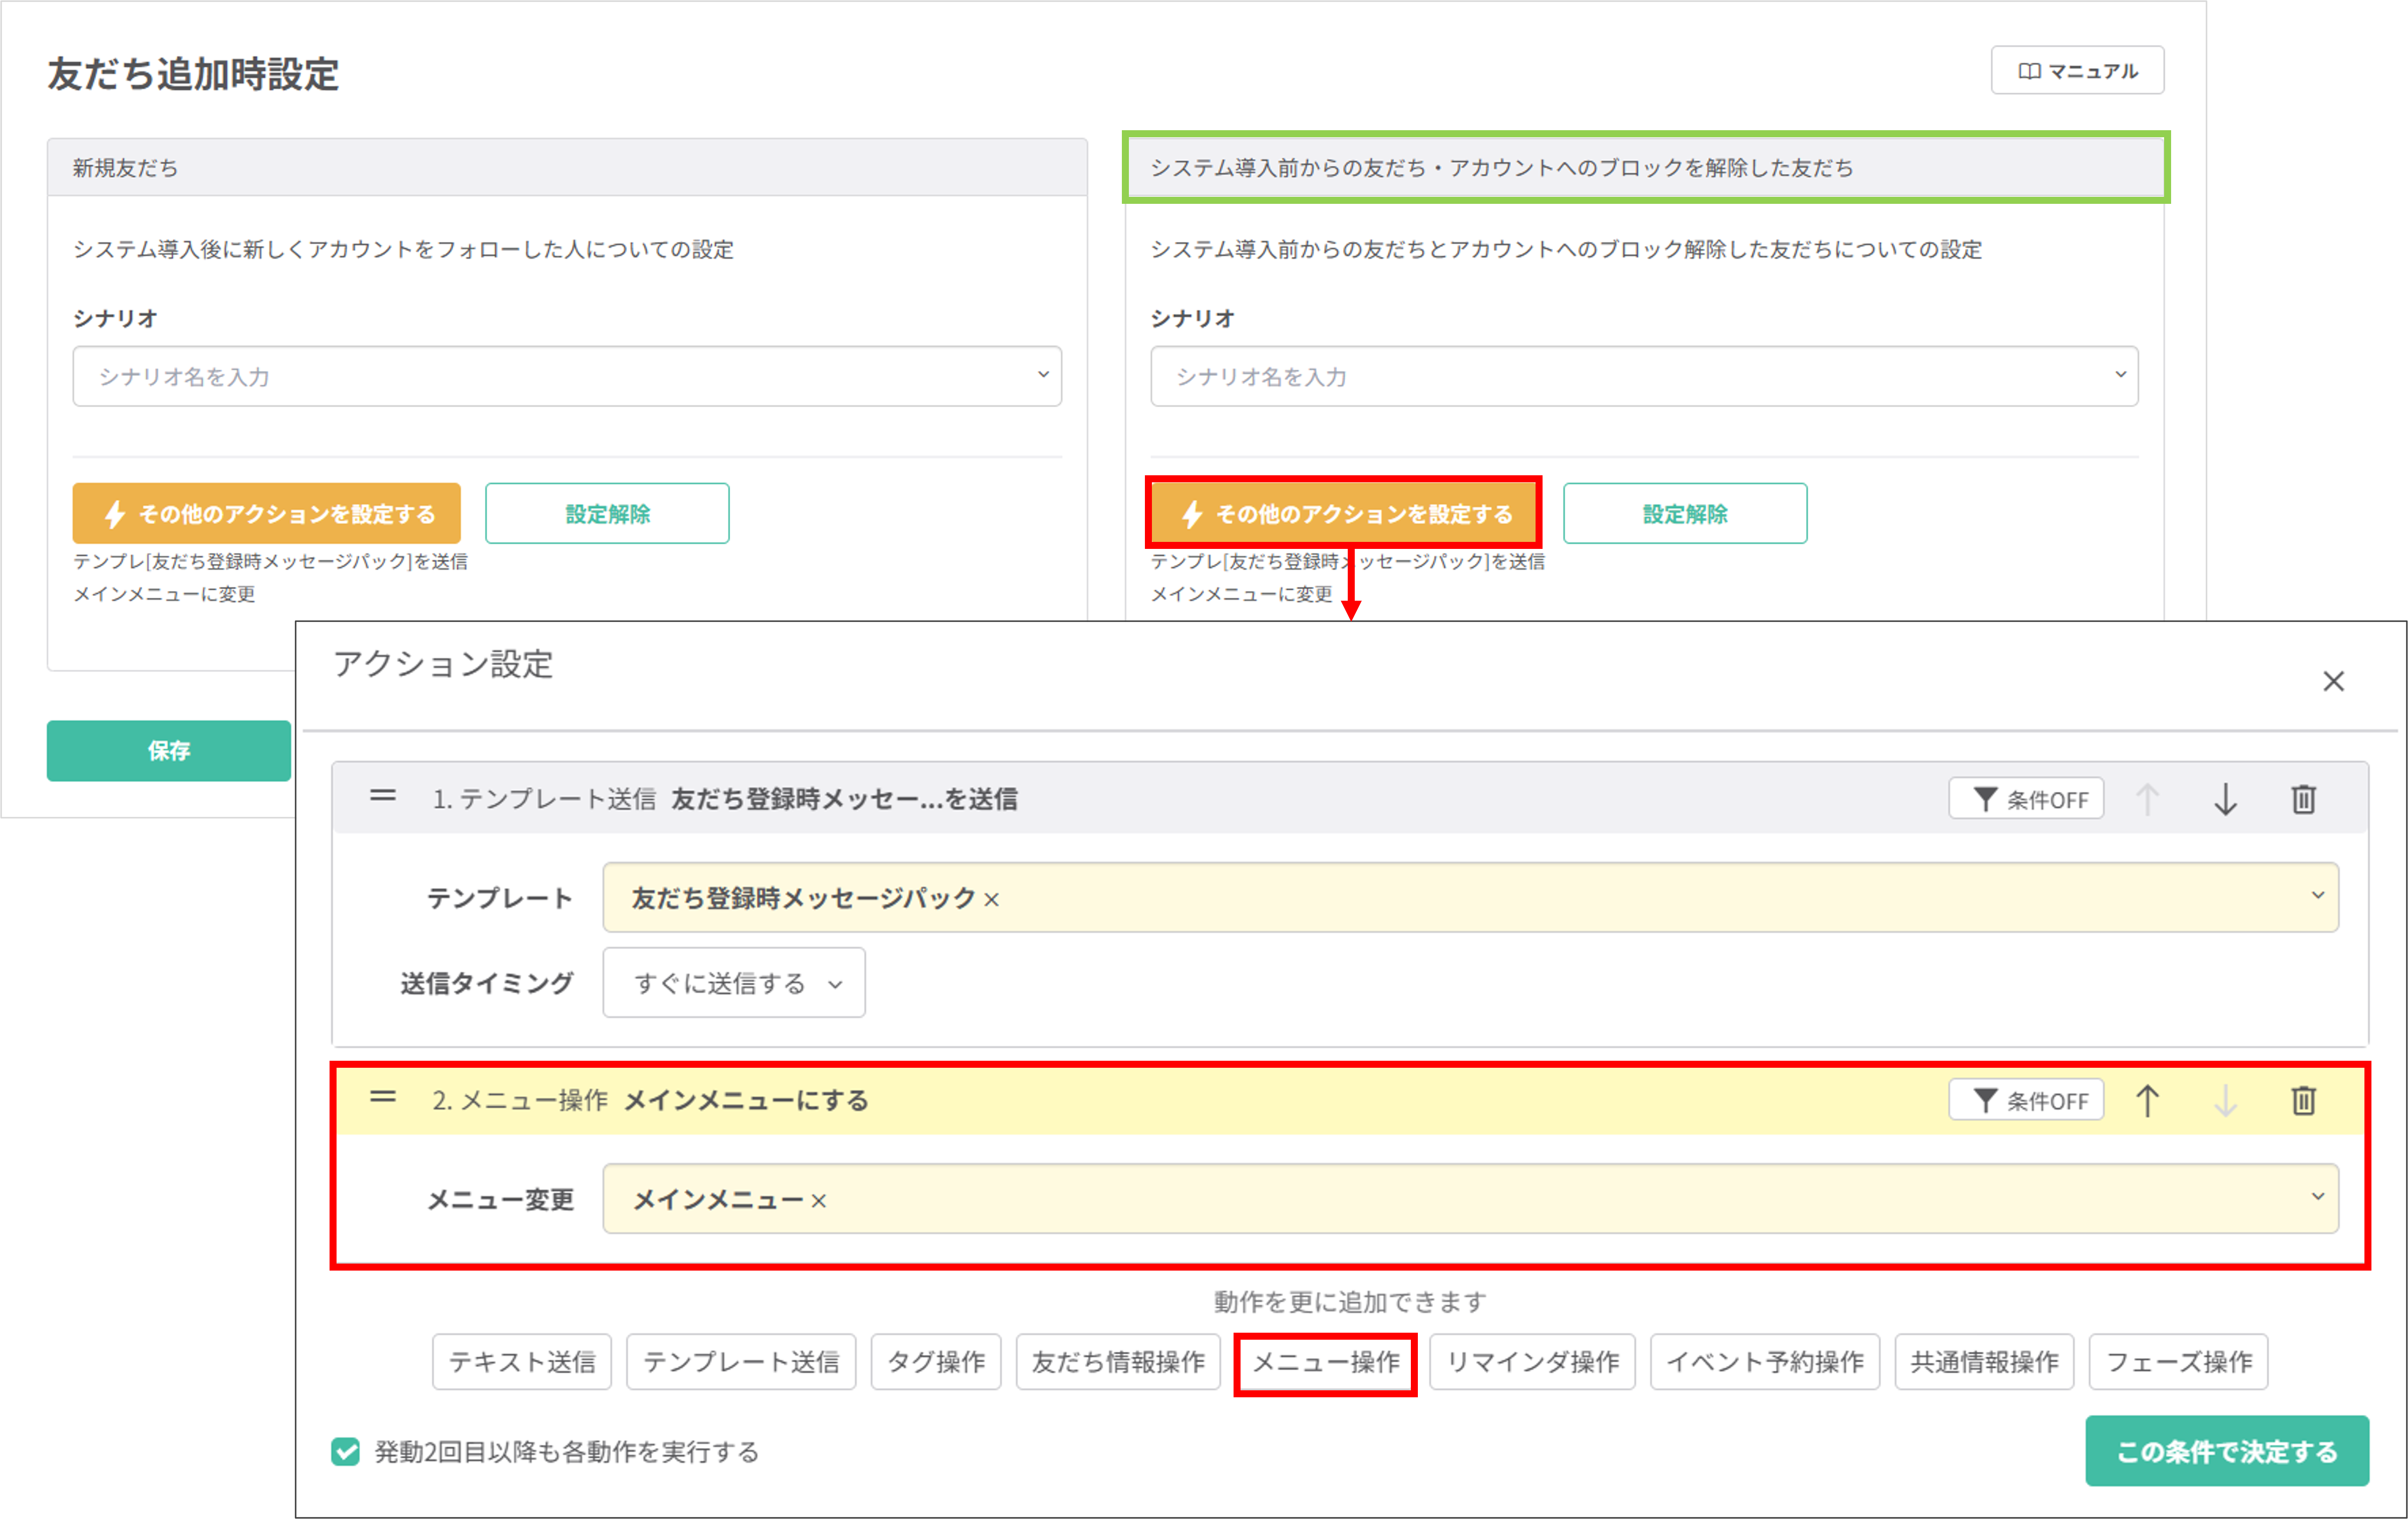The height and width of the screenshot is (1519, 2408).
Task: Delete the テンプレート送信 action via trash icon
Action: pos(2303,799)
